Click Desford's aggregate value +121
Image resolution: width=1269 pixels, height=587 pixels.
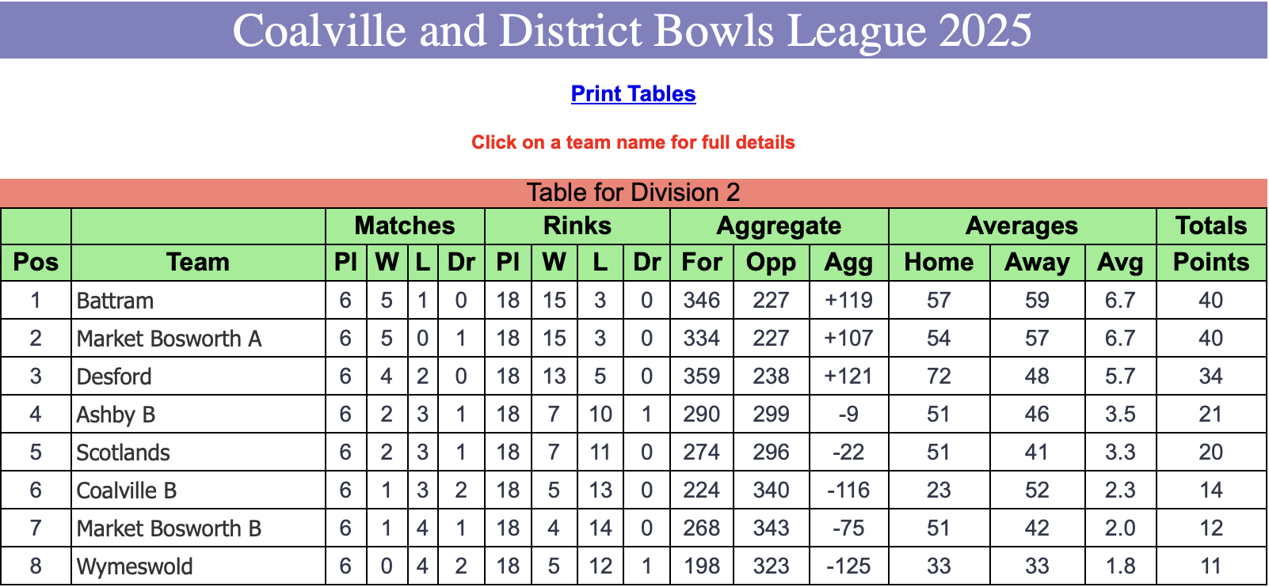848,377
